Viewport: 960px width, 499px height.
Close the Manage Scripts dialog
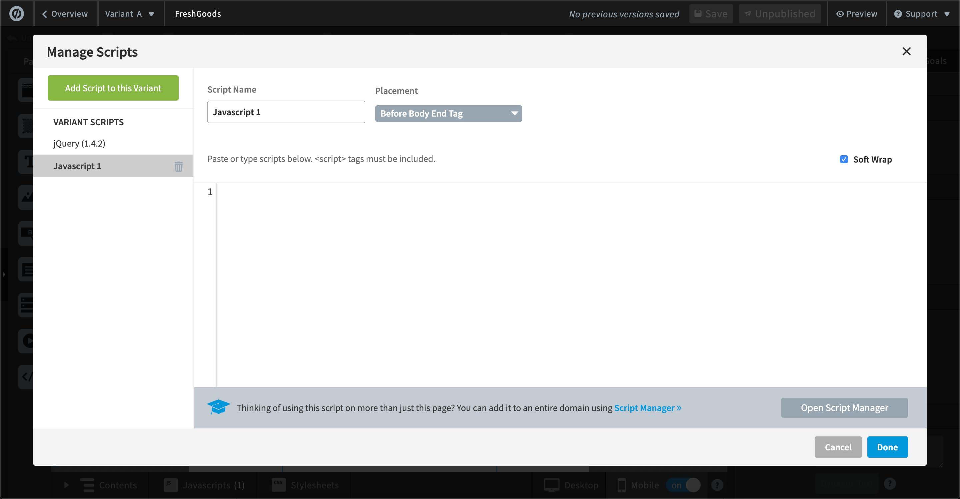click(906, 51)
